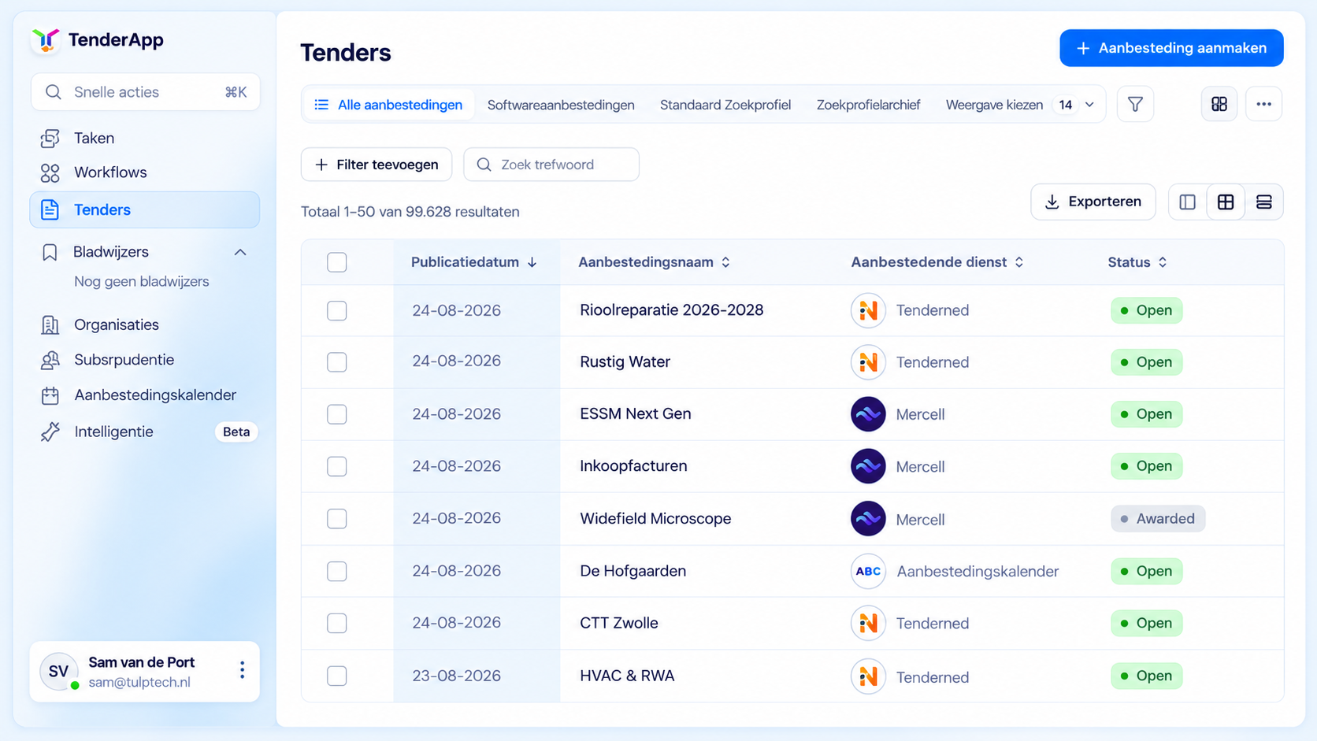Click the TenderApp logo
Screen dimensions: 1317x741
pos(46,39)
